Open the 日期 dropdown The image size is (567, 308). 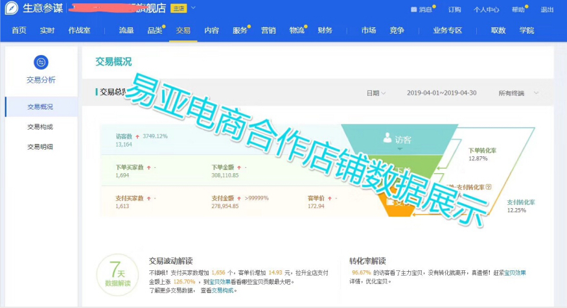click(376, 93)
